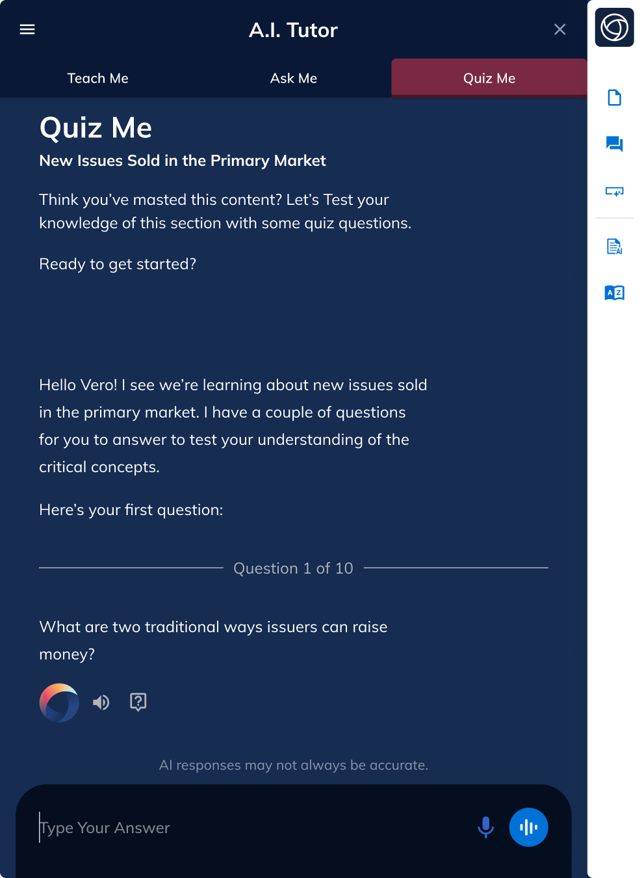Click the AI tutor avatar orb

tap(58, 702)
